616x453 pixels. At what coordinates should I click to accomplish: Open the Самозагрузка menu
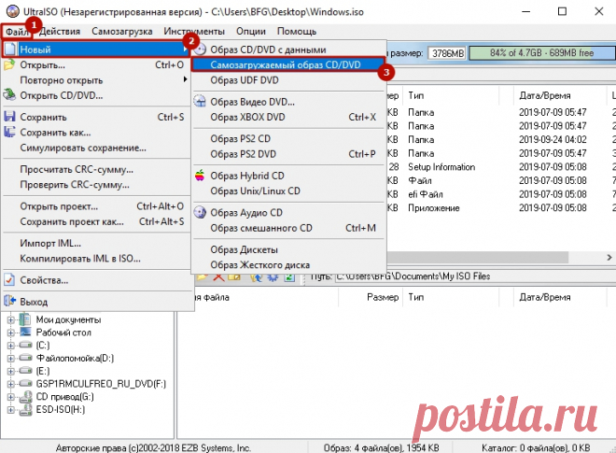tap(122, 31)
